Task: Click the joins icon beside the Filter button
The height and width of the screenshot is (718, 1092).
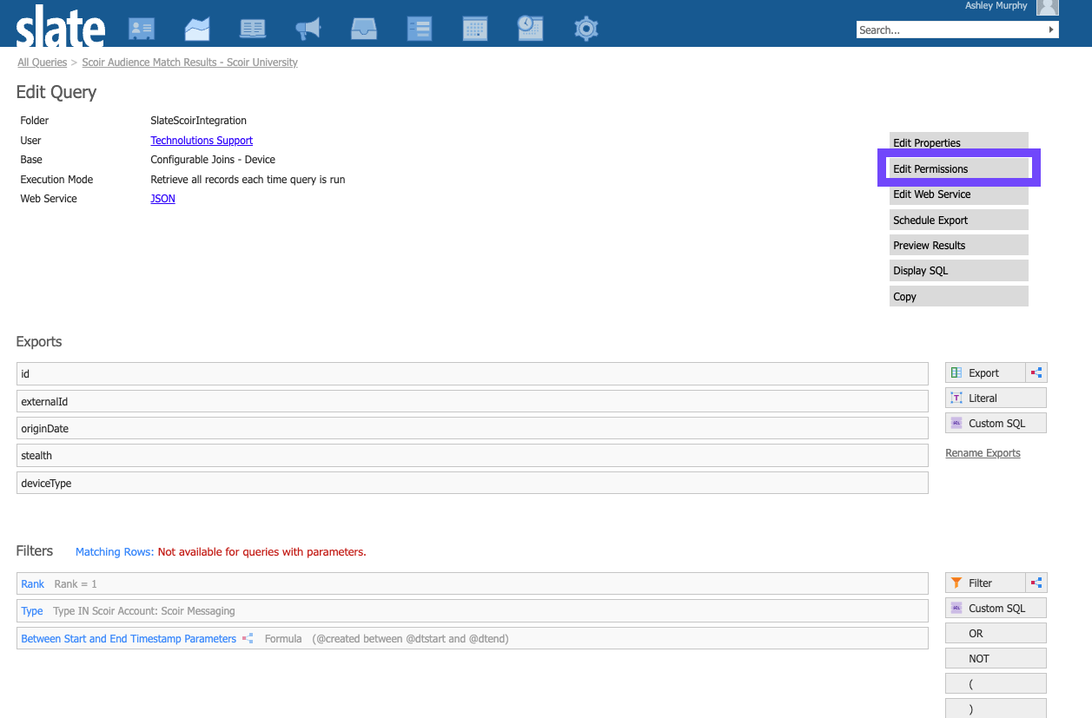Action: pos(1036,583)
